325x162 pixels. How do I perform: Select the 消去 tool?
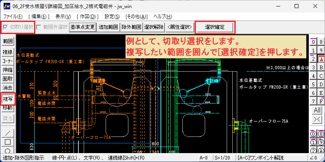point(8,88)
